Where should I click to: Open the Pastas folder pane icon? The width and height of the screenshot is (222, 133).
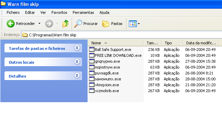click(106, 24)
